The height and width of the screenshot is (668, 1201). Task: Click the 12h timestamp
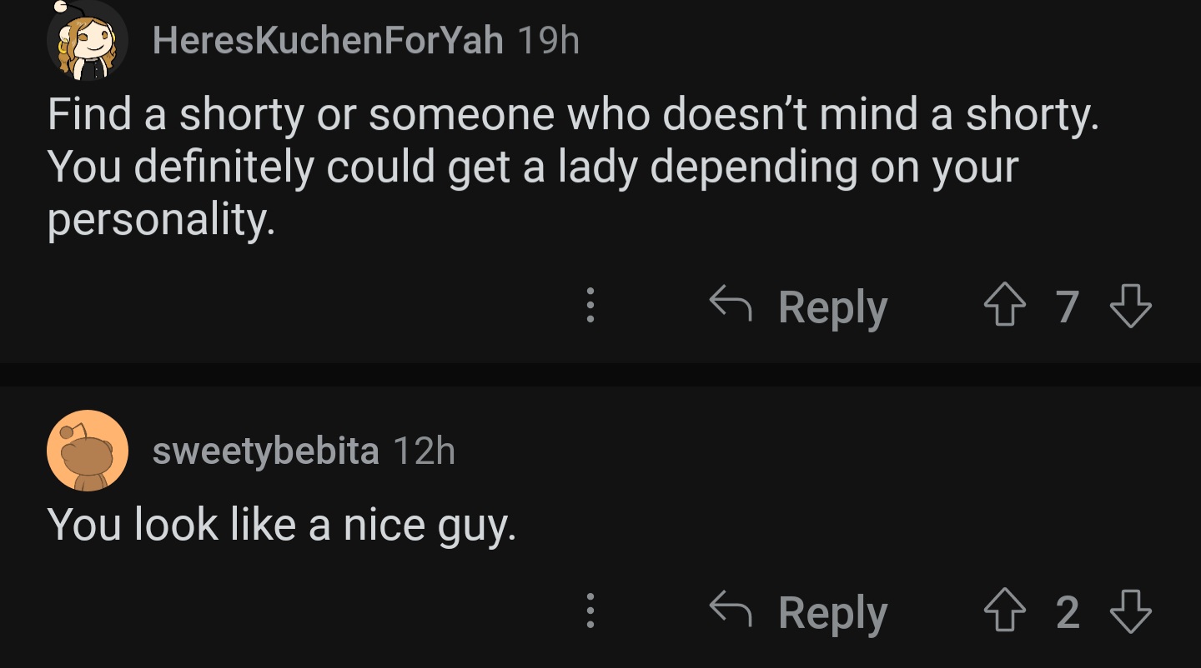(x=424, y=451)
